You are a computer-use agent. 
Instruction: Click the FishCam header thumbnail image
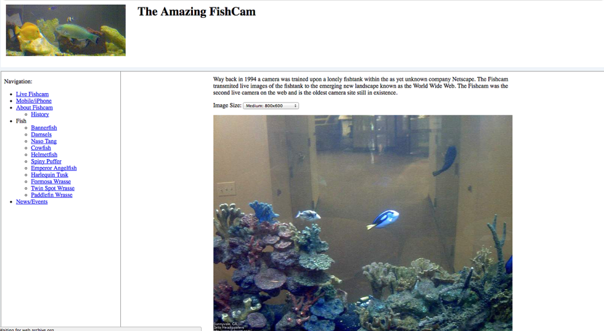pos(65,30)
